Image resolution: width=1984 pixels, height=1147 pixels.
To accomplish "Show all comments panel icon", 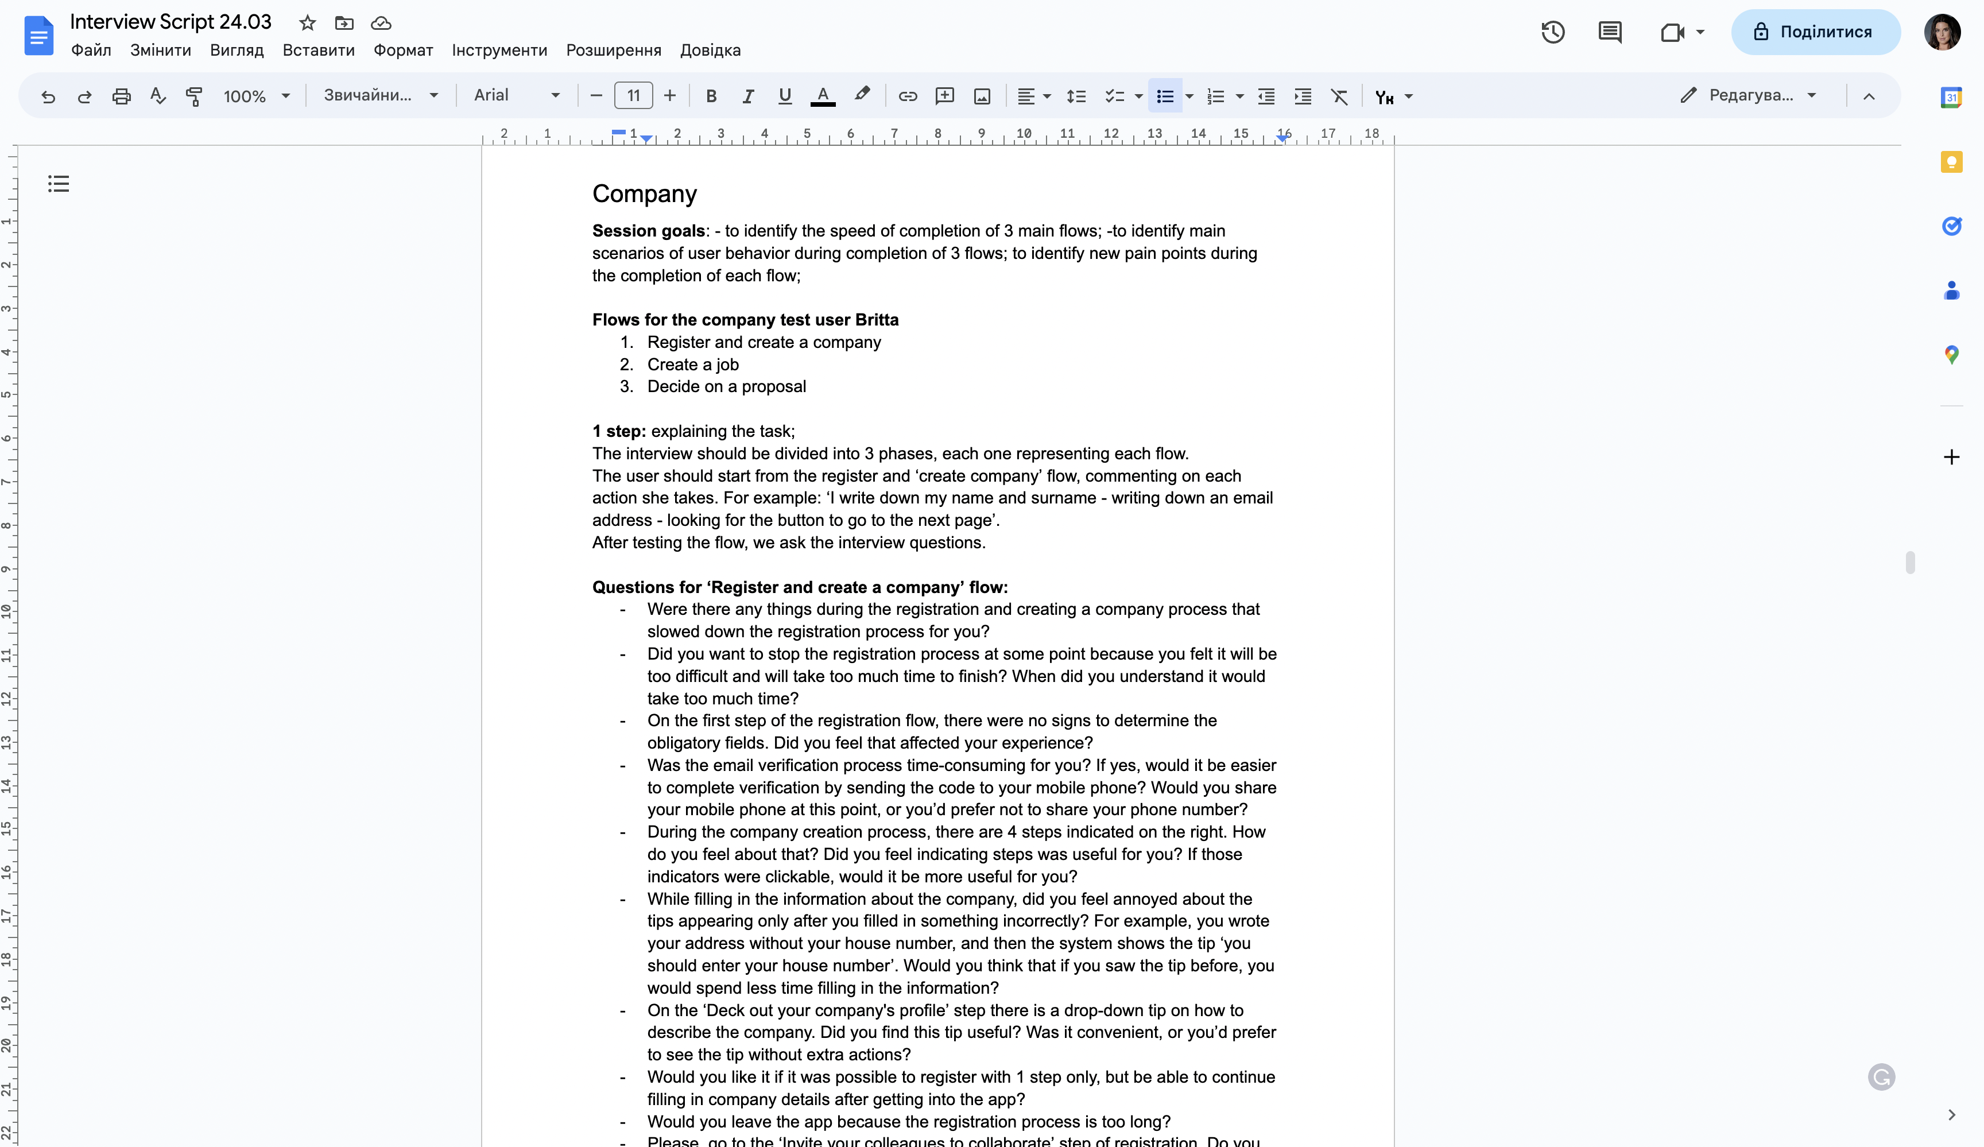I will [x=1610, y=32].
